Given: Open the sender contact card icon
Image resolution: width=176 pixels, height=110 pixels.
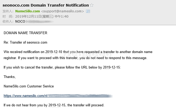Looking at the screenshot, I should point(88,11).
